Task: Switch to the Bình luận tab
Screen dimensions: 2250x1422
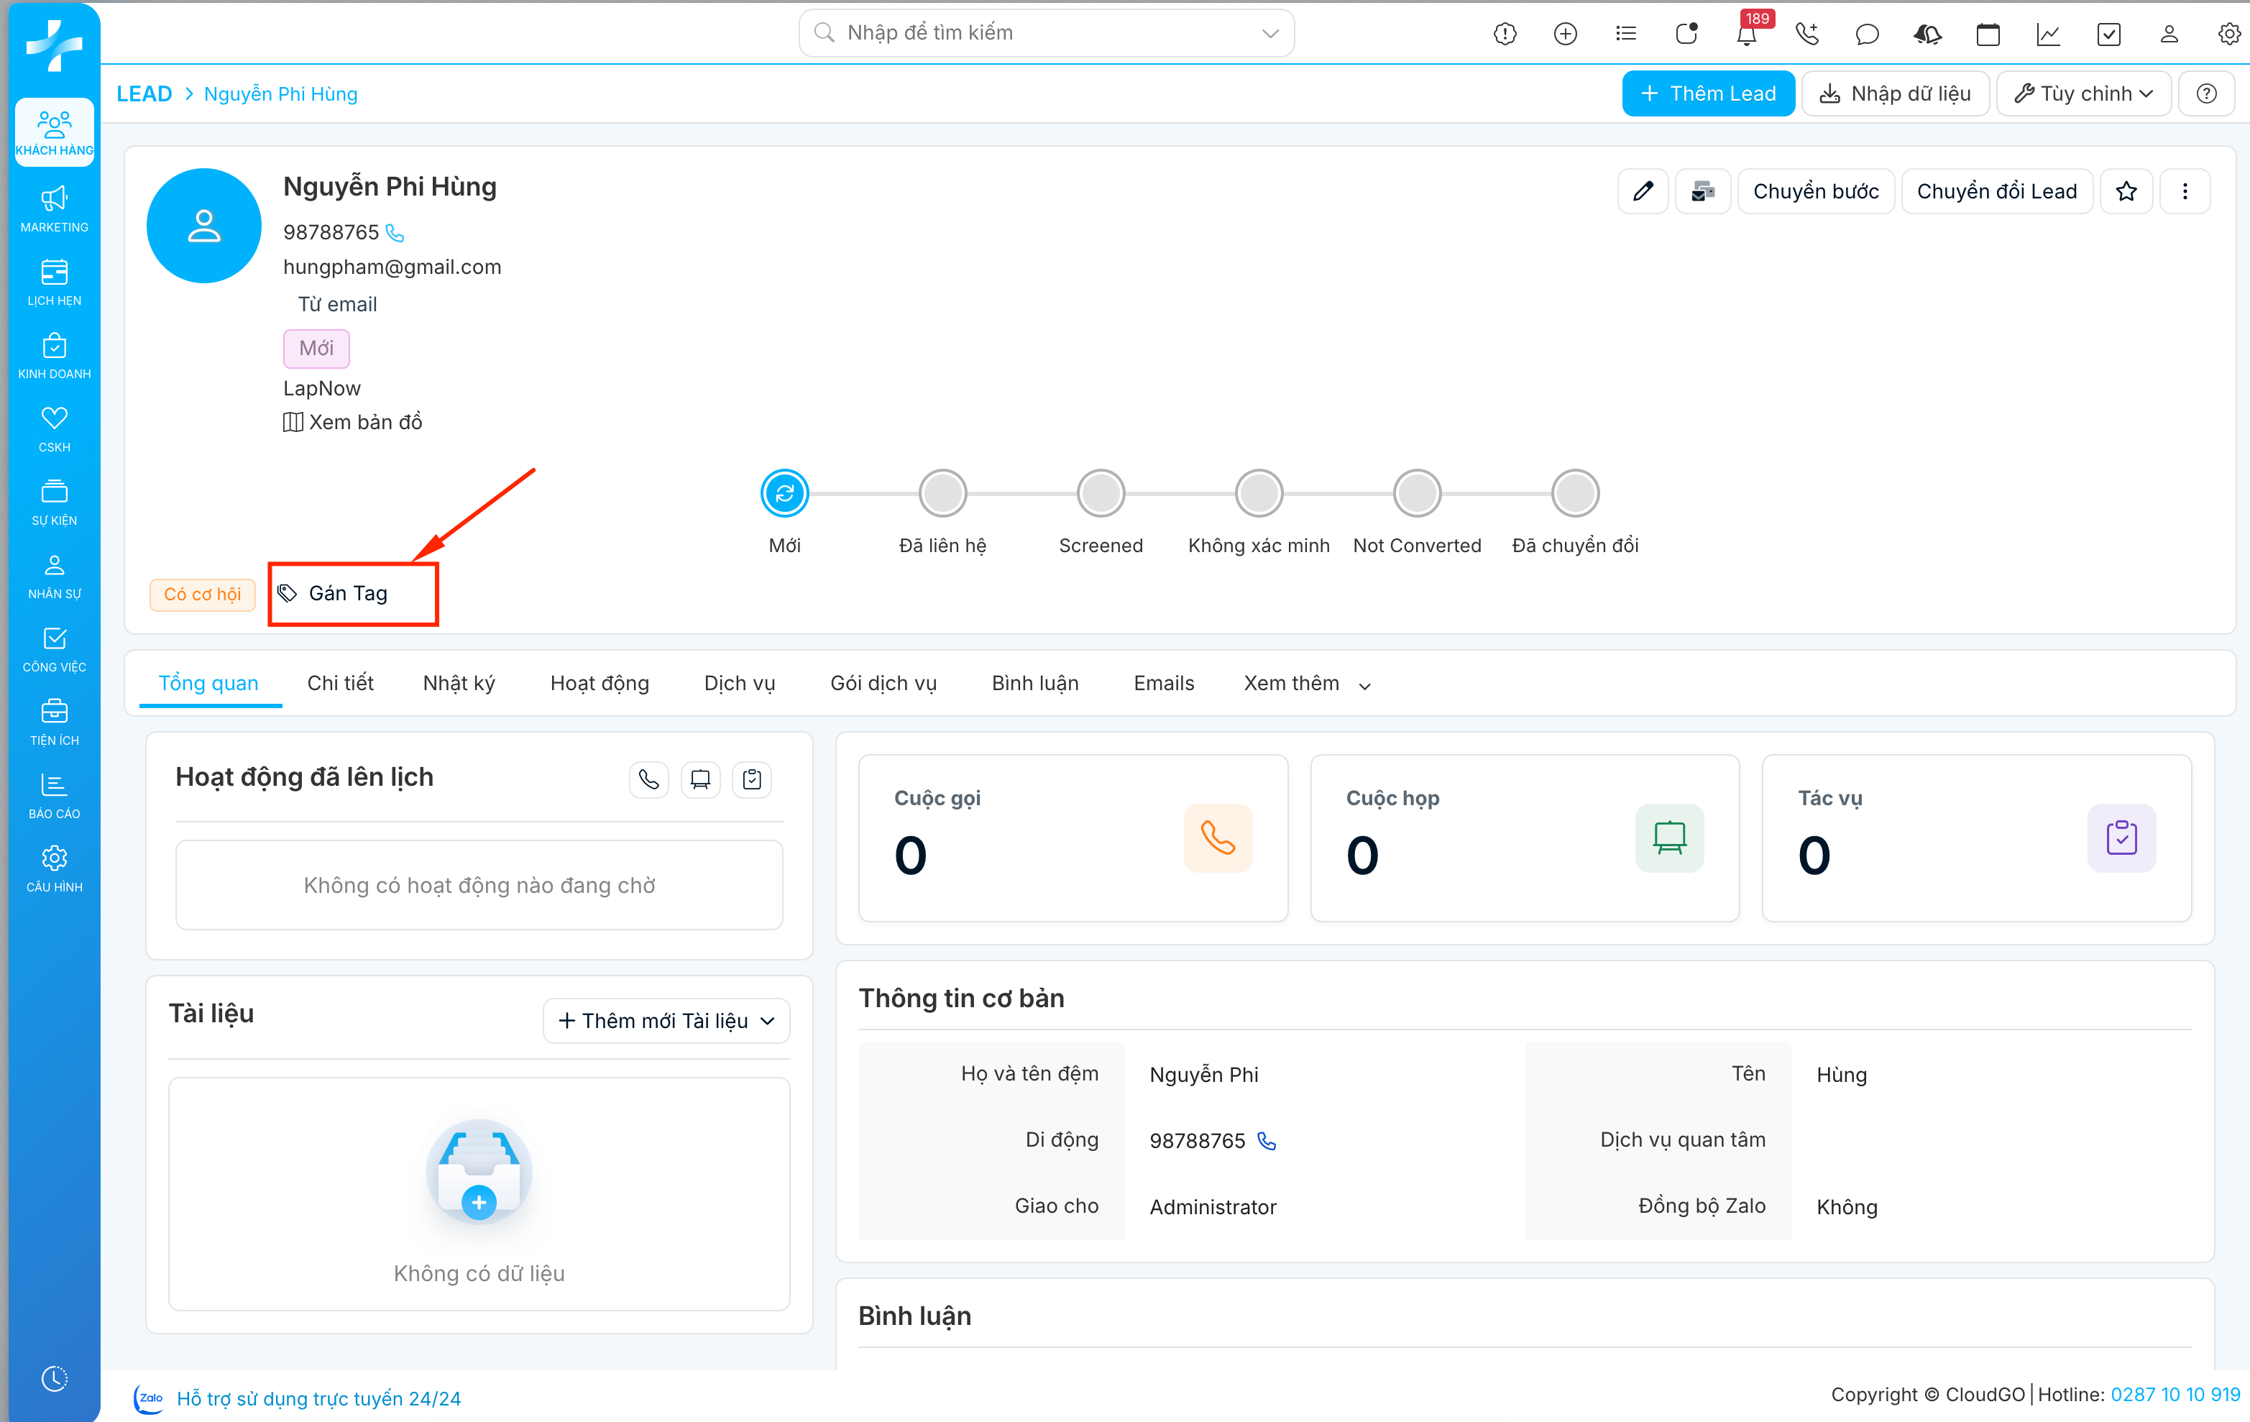Action: (1034, 684)
